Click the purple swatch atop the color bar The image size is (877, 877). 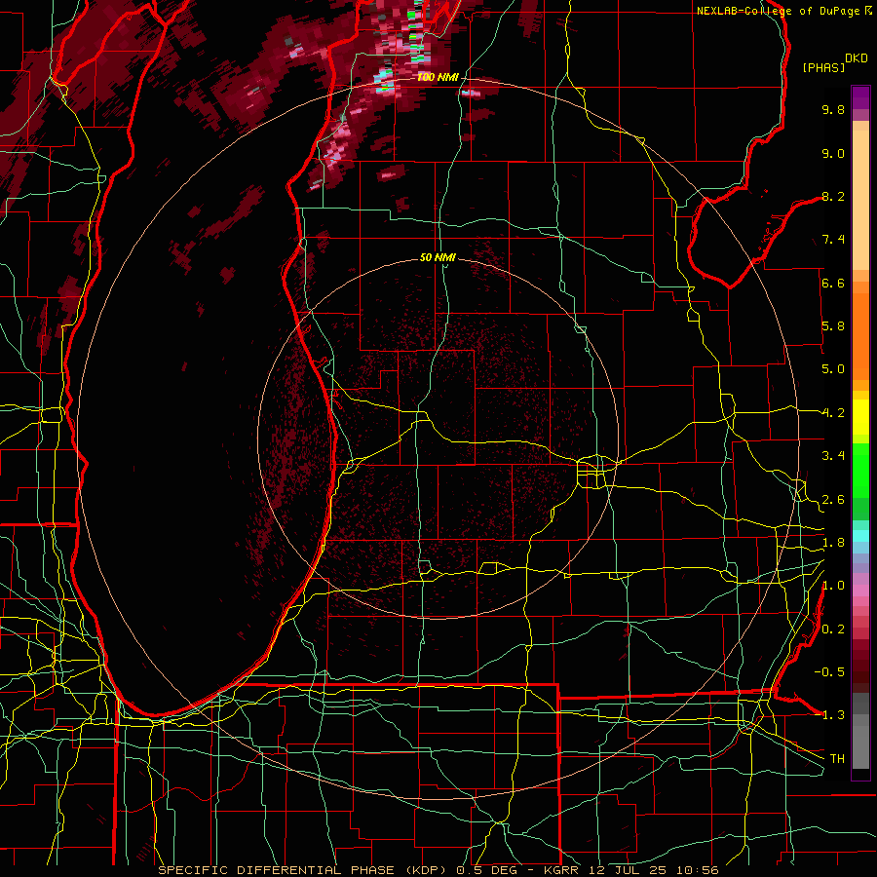[x=860, y=97]
